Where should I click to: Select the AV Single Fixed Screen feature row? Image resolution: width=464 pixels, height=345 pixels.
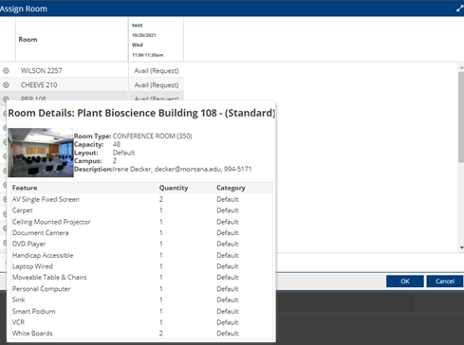coord(141,199)
